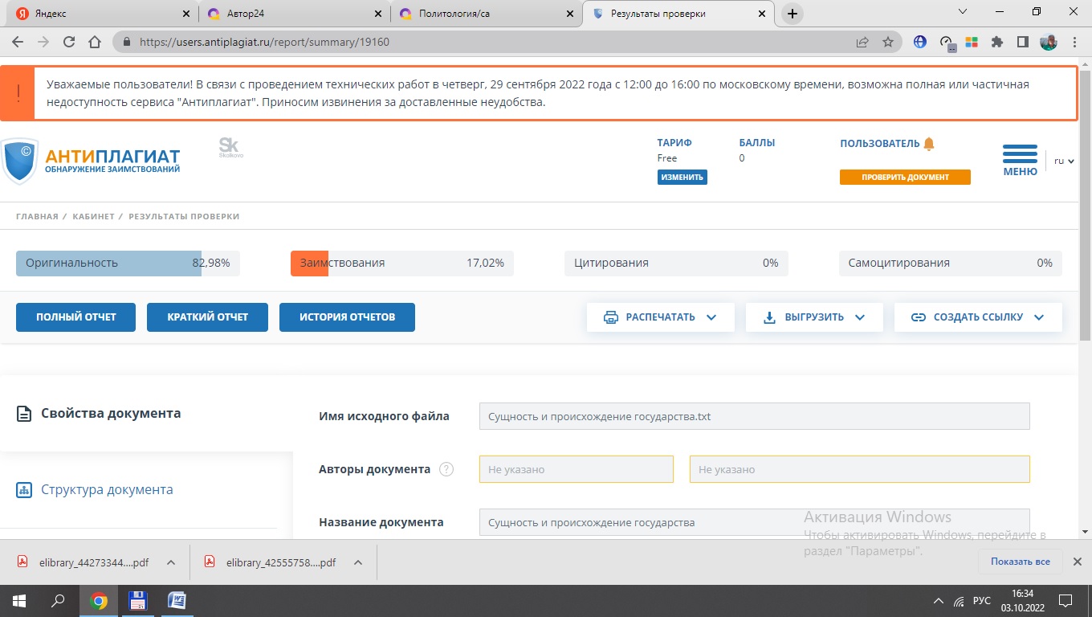
Task: Click the orange Проверить документ button
Action: 905,177
